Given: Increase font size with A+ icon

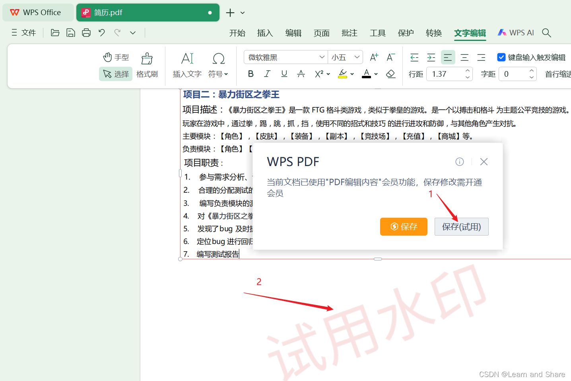Looking at the screenshot, I should point(374,57).
